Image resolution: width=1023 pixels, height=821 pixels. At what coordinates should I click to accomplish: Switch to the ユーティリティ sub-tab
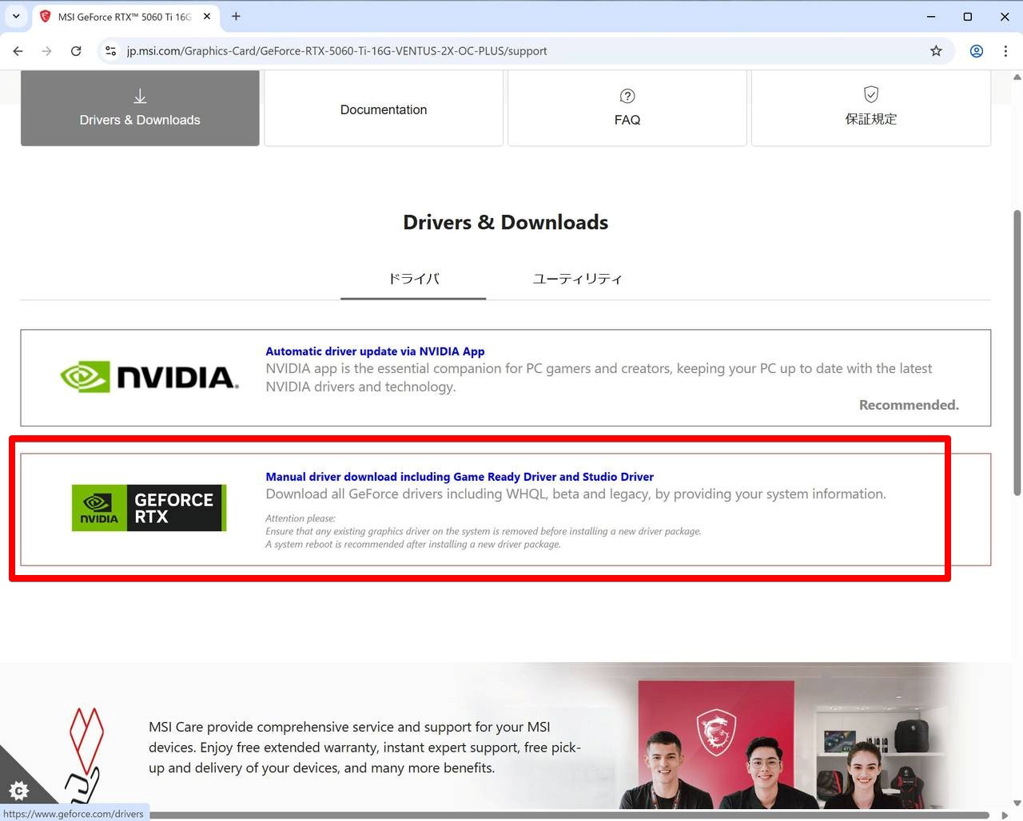(x=577, y=279)
